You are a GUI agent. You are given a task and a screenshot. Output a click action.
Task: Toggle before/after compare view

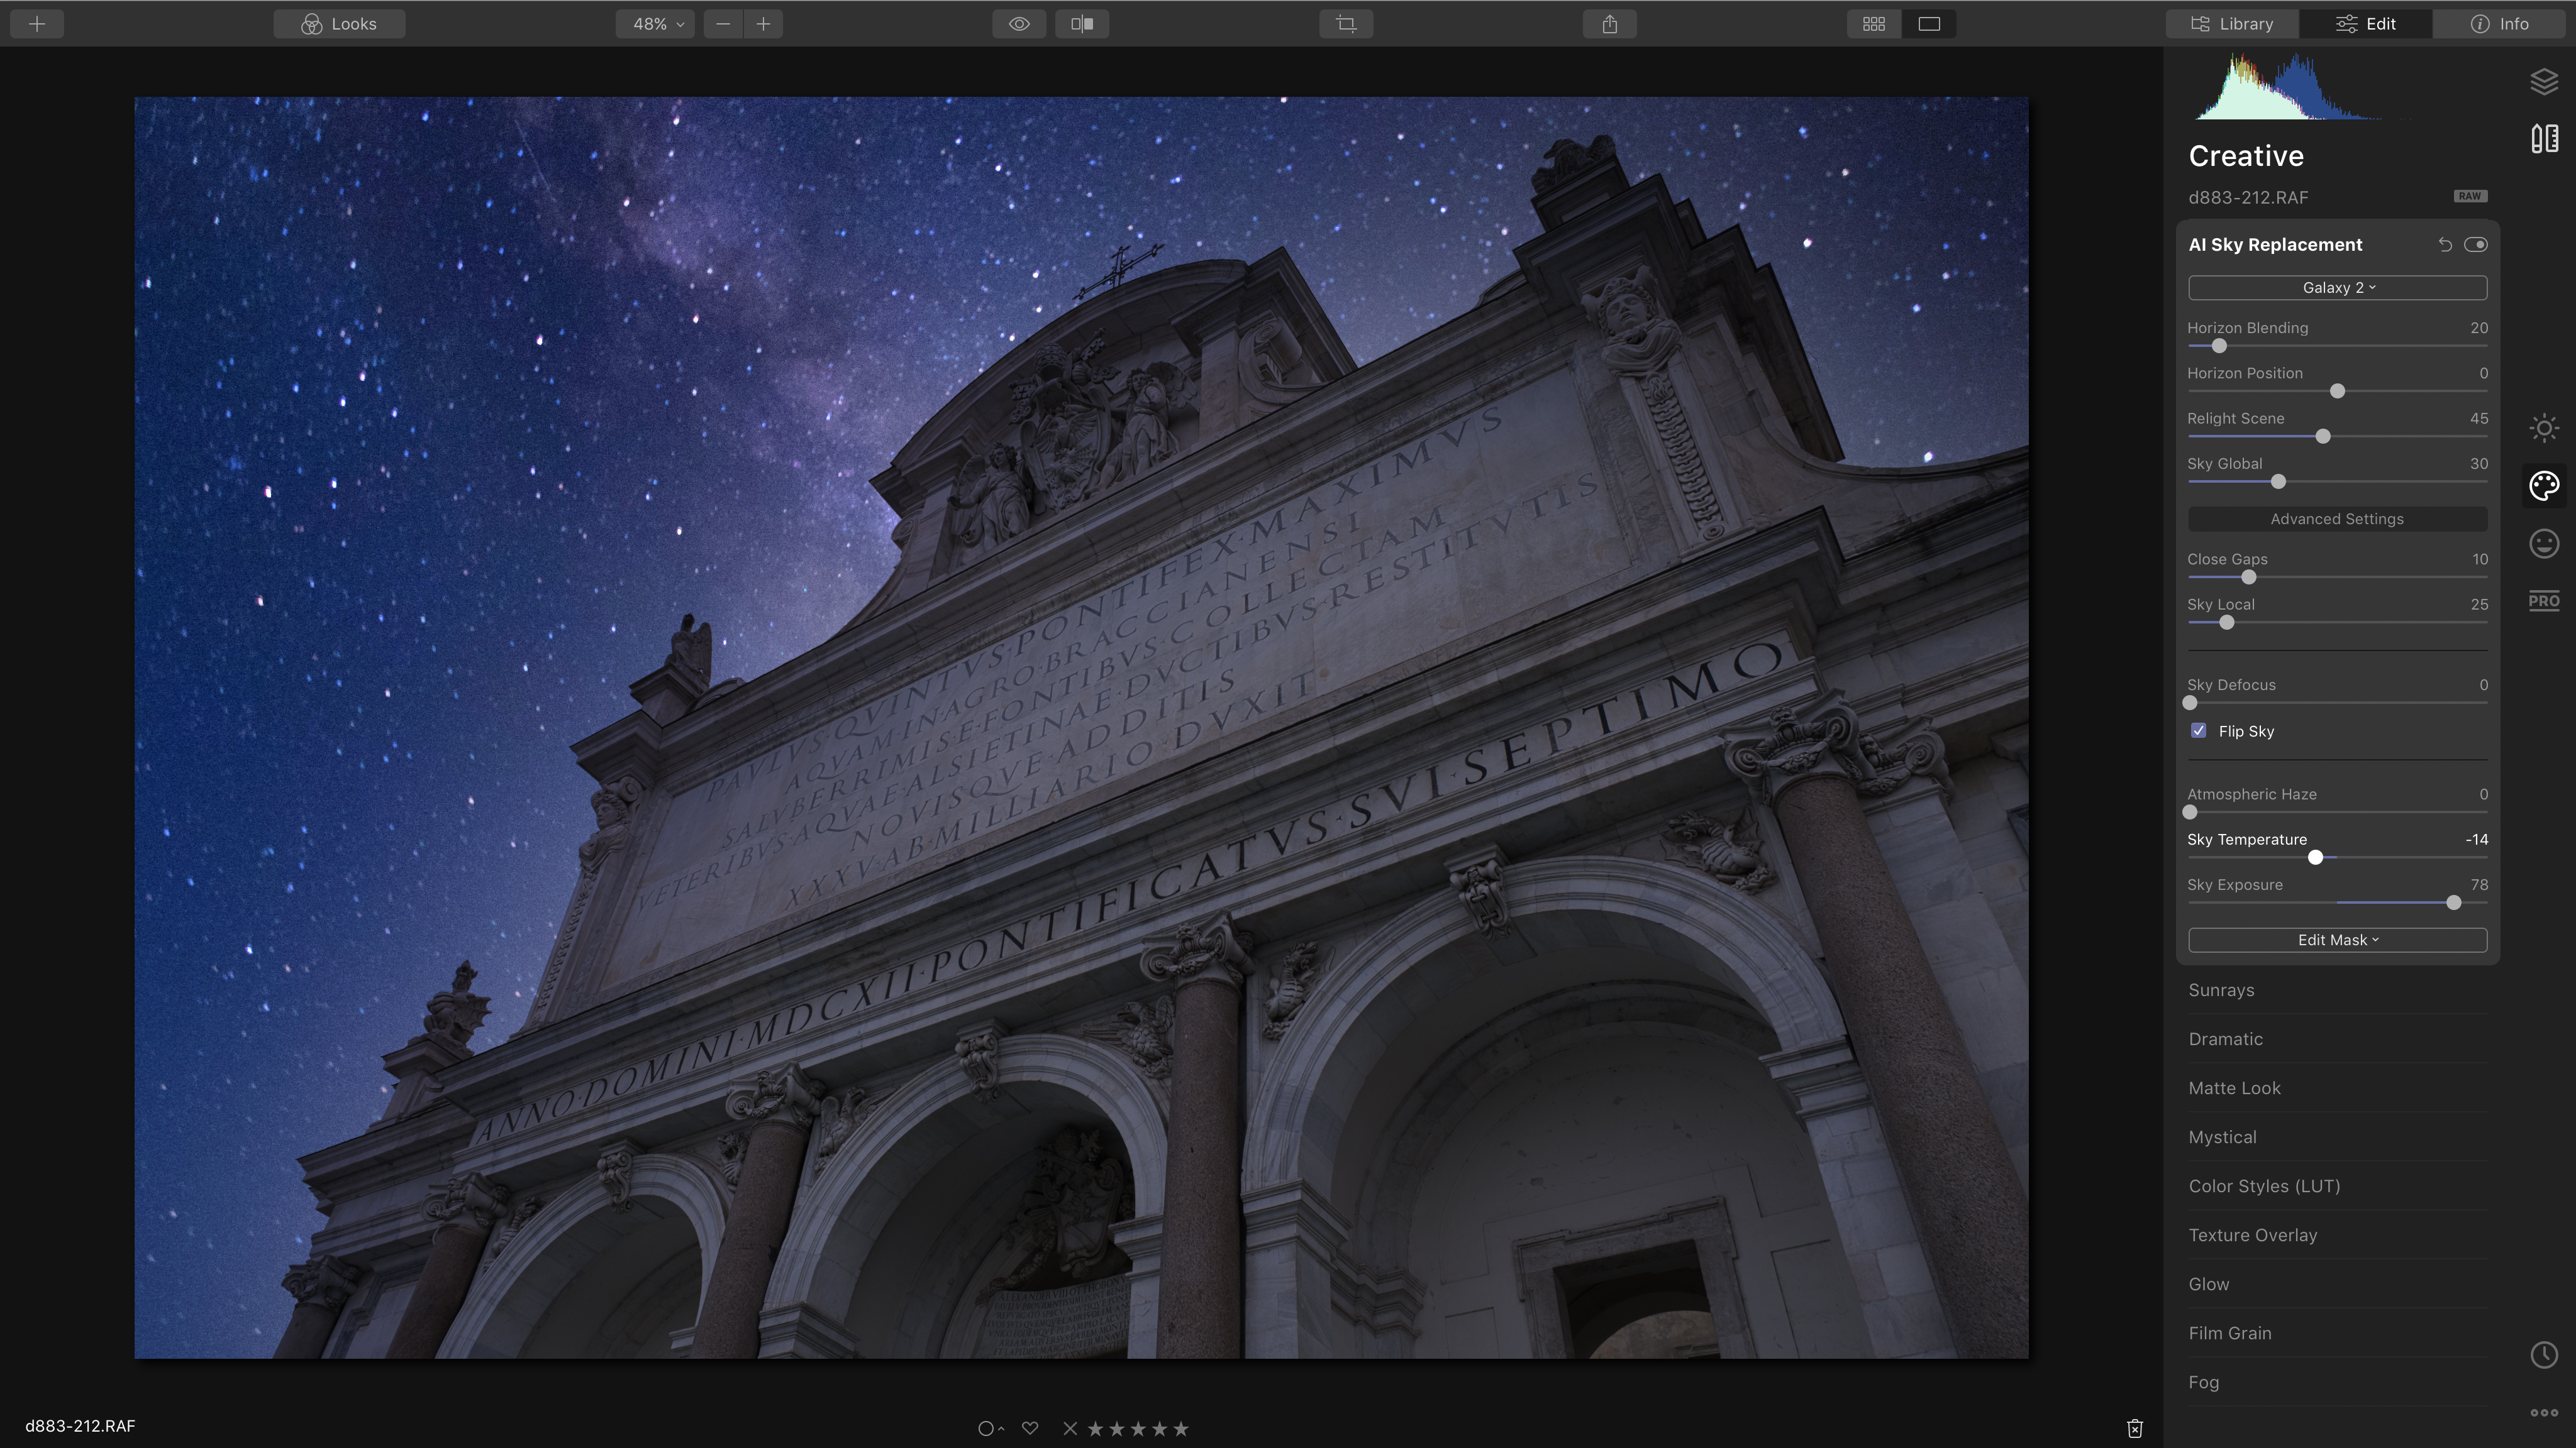pyautogui.click(x=1082, y=24)
